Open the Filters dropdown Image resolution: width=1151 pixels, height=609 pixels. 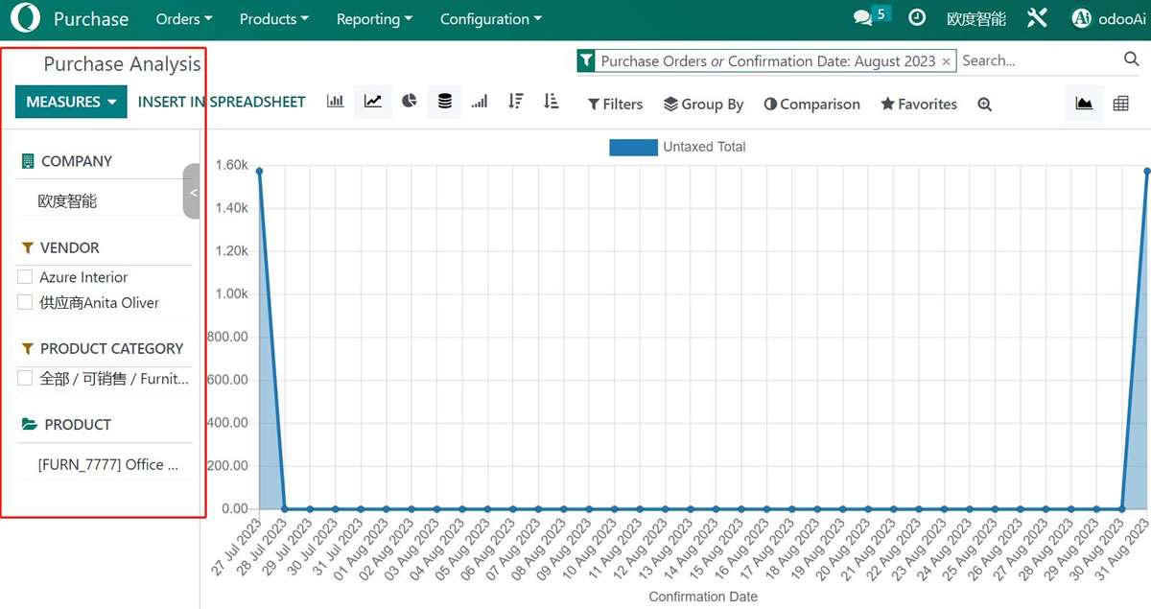615,104
